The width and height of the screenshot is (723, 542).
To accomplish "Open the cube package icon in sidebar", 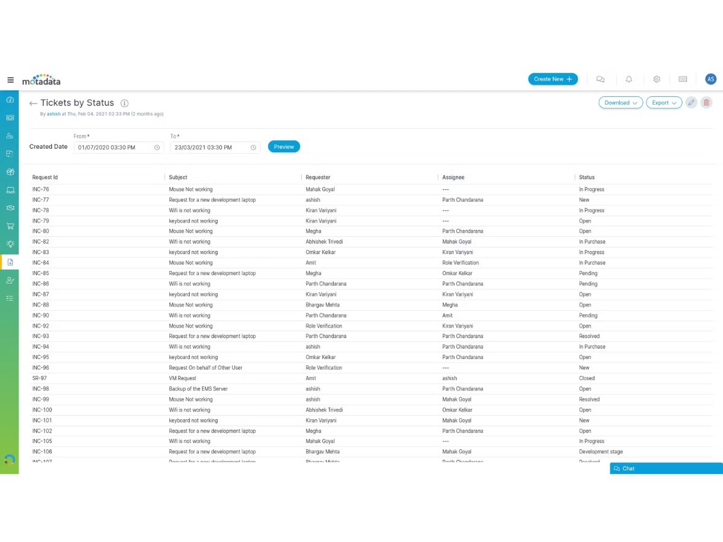I will pyautogui.click(x=10, y=172).
